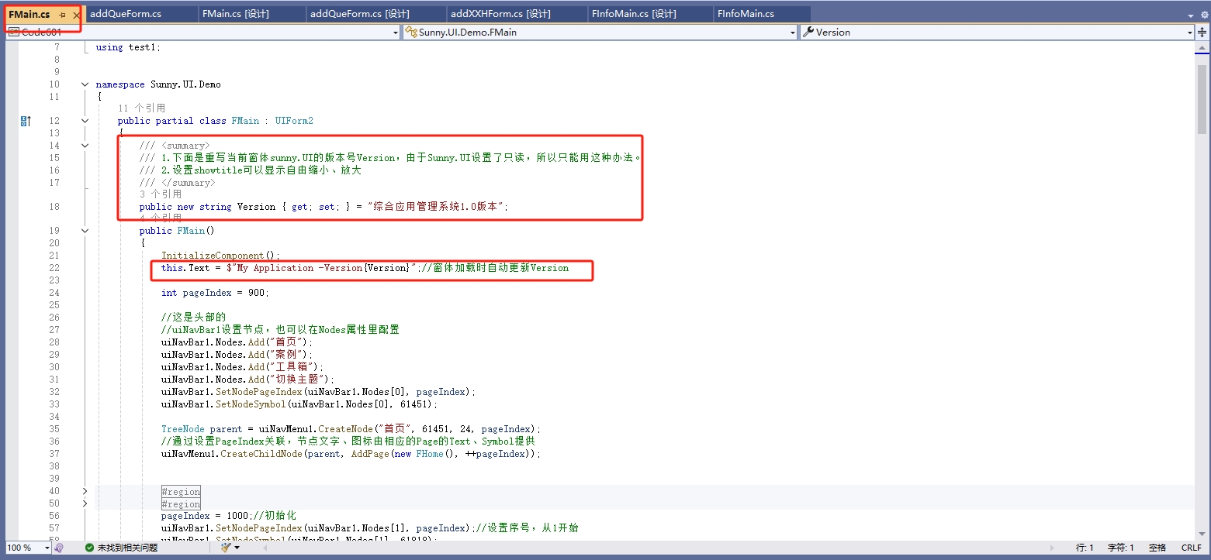Expand the collapsed region at line 50
Screen dimensions: 1211x560
(85, 503)
